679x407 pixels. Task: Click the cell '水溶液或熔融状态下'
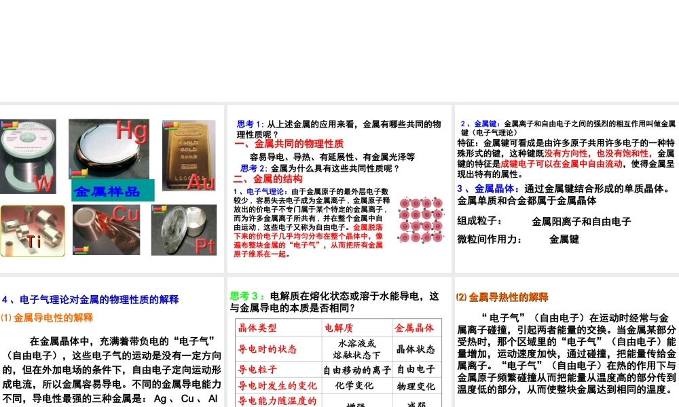click(357, 349)
